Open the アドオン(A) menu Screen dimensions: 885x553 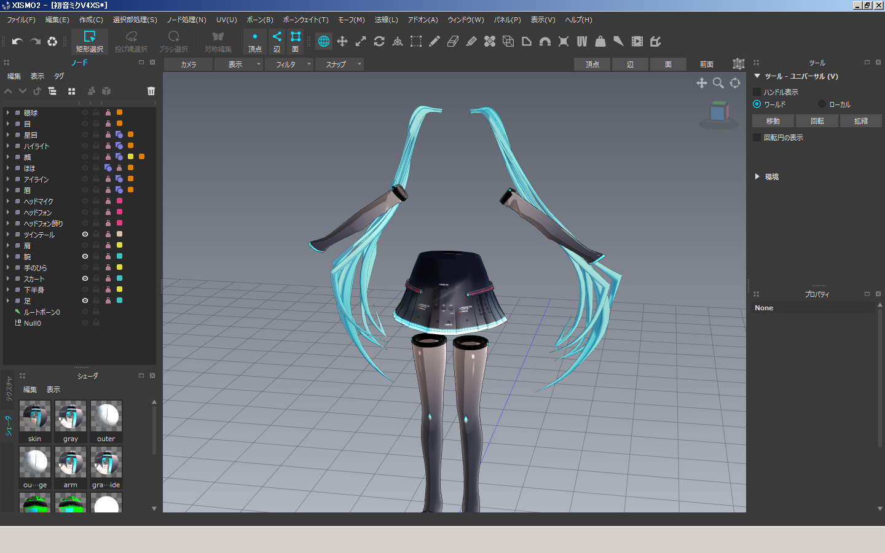coord(423,20)
